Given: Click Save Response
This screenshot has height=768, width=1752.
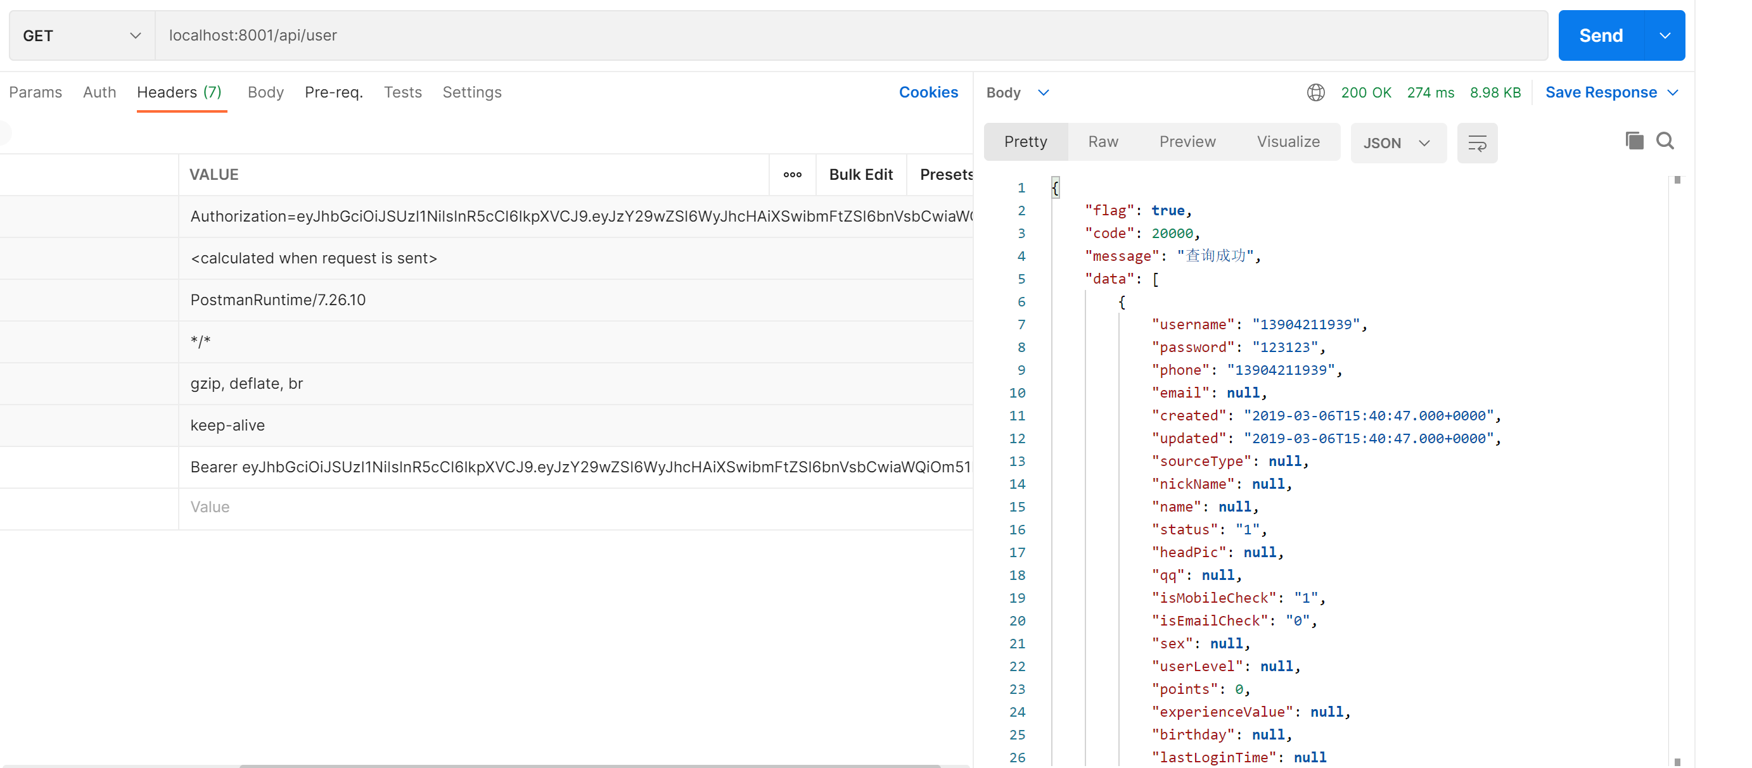Looking at the screenshot, I should coord(1601,92).
